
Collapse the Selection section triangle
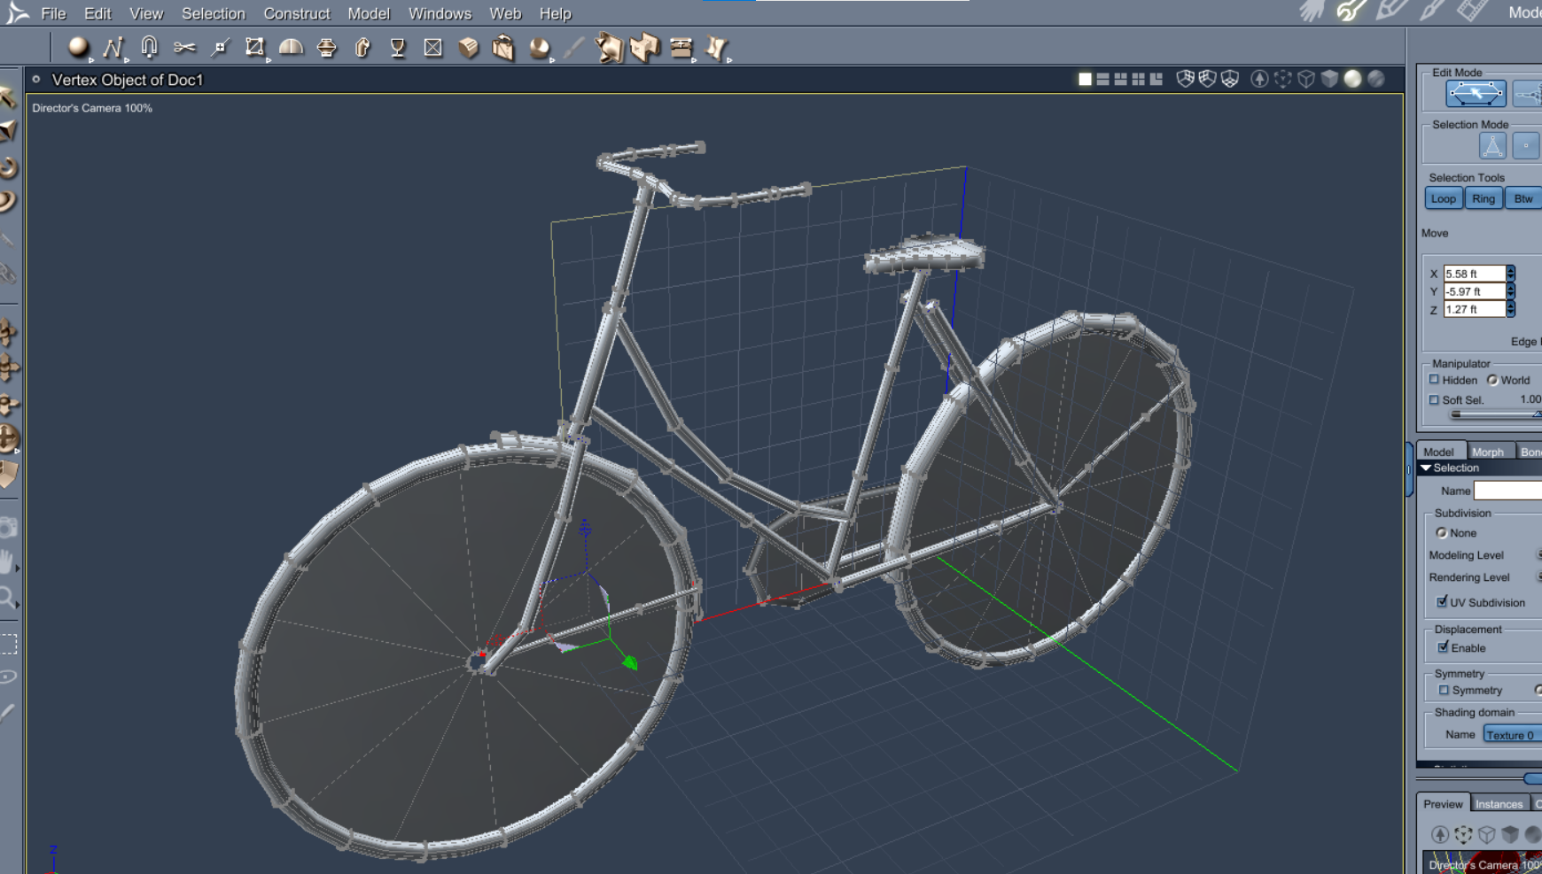1426,468
